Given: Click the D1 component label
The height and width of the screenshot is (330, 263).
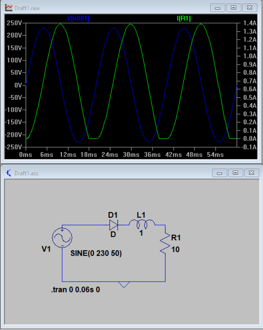Looking at the screenshot, I should 113,215.
